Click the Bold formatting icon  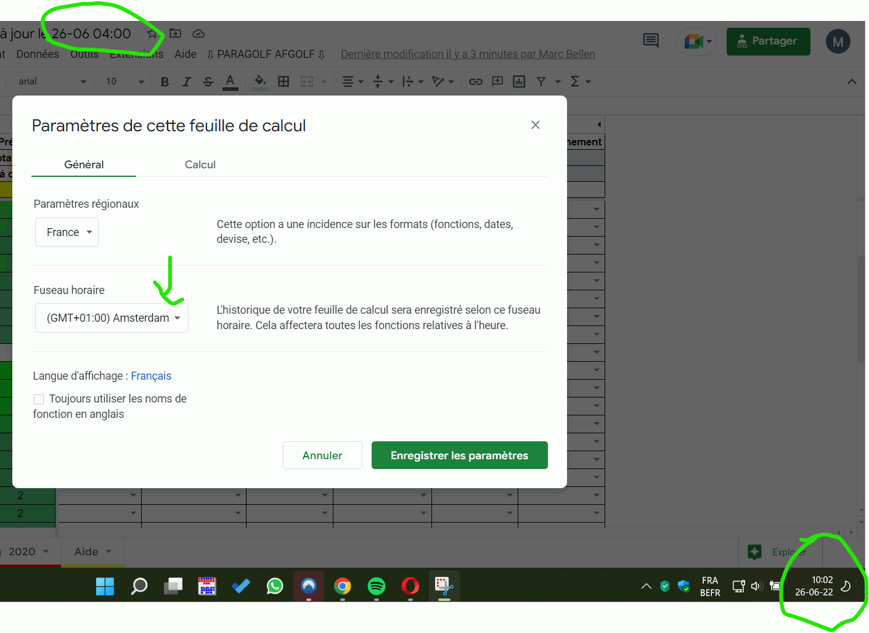pos(165,82)
